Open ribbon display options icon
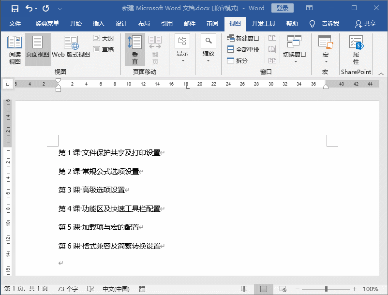This screenshot has height=295, width=388. point(309,8)
